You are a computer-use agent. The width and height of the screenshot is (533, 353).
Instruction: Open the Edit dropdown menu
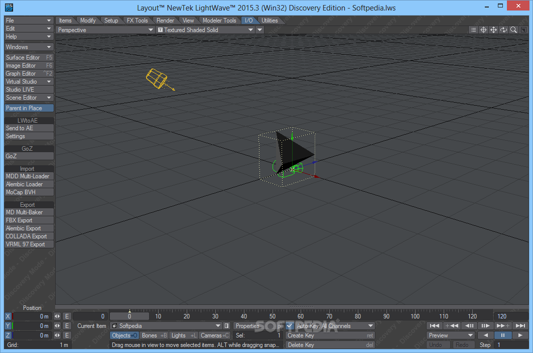(x=29, y=29)
